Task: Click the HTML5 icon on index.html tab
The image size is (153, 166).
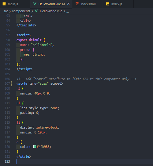Action: pyautogui.click(x=77, y=4)
